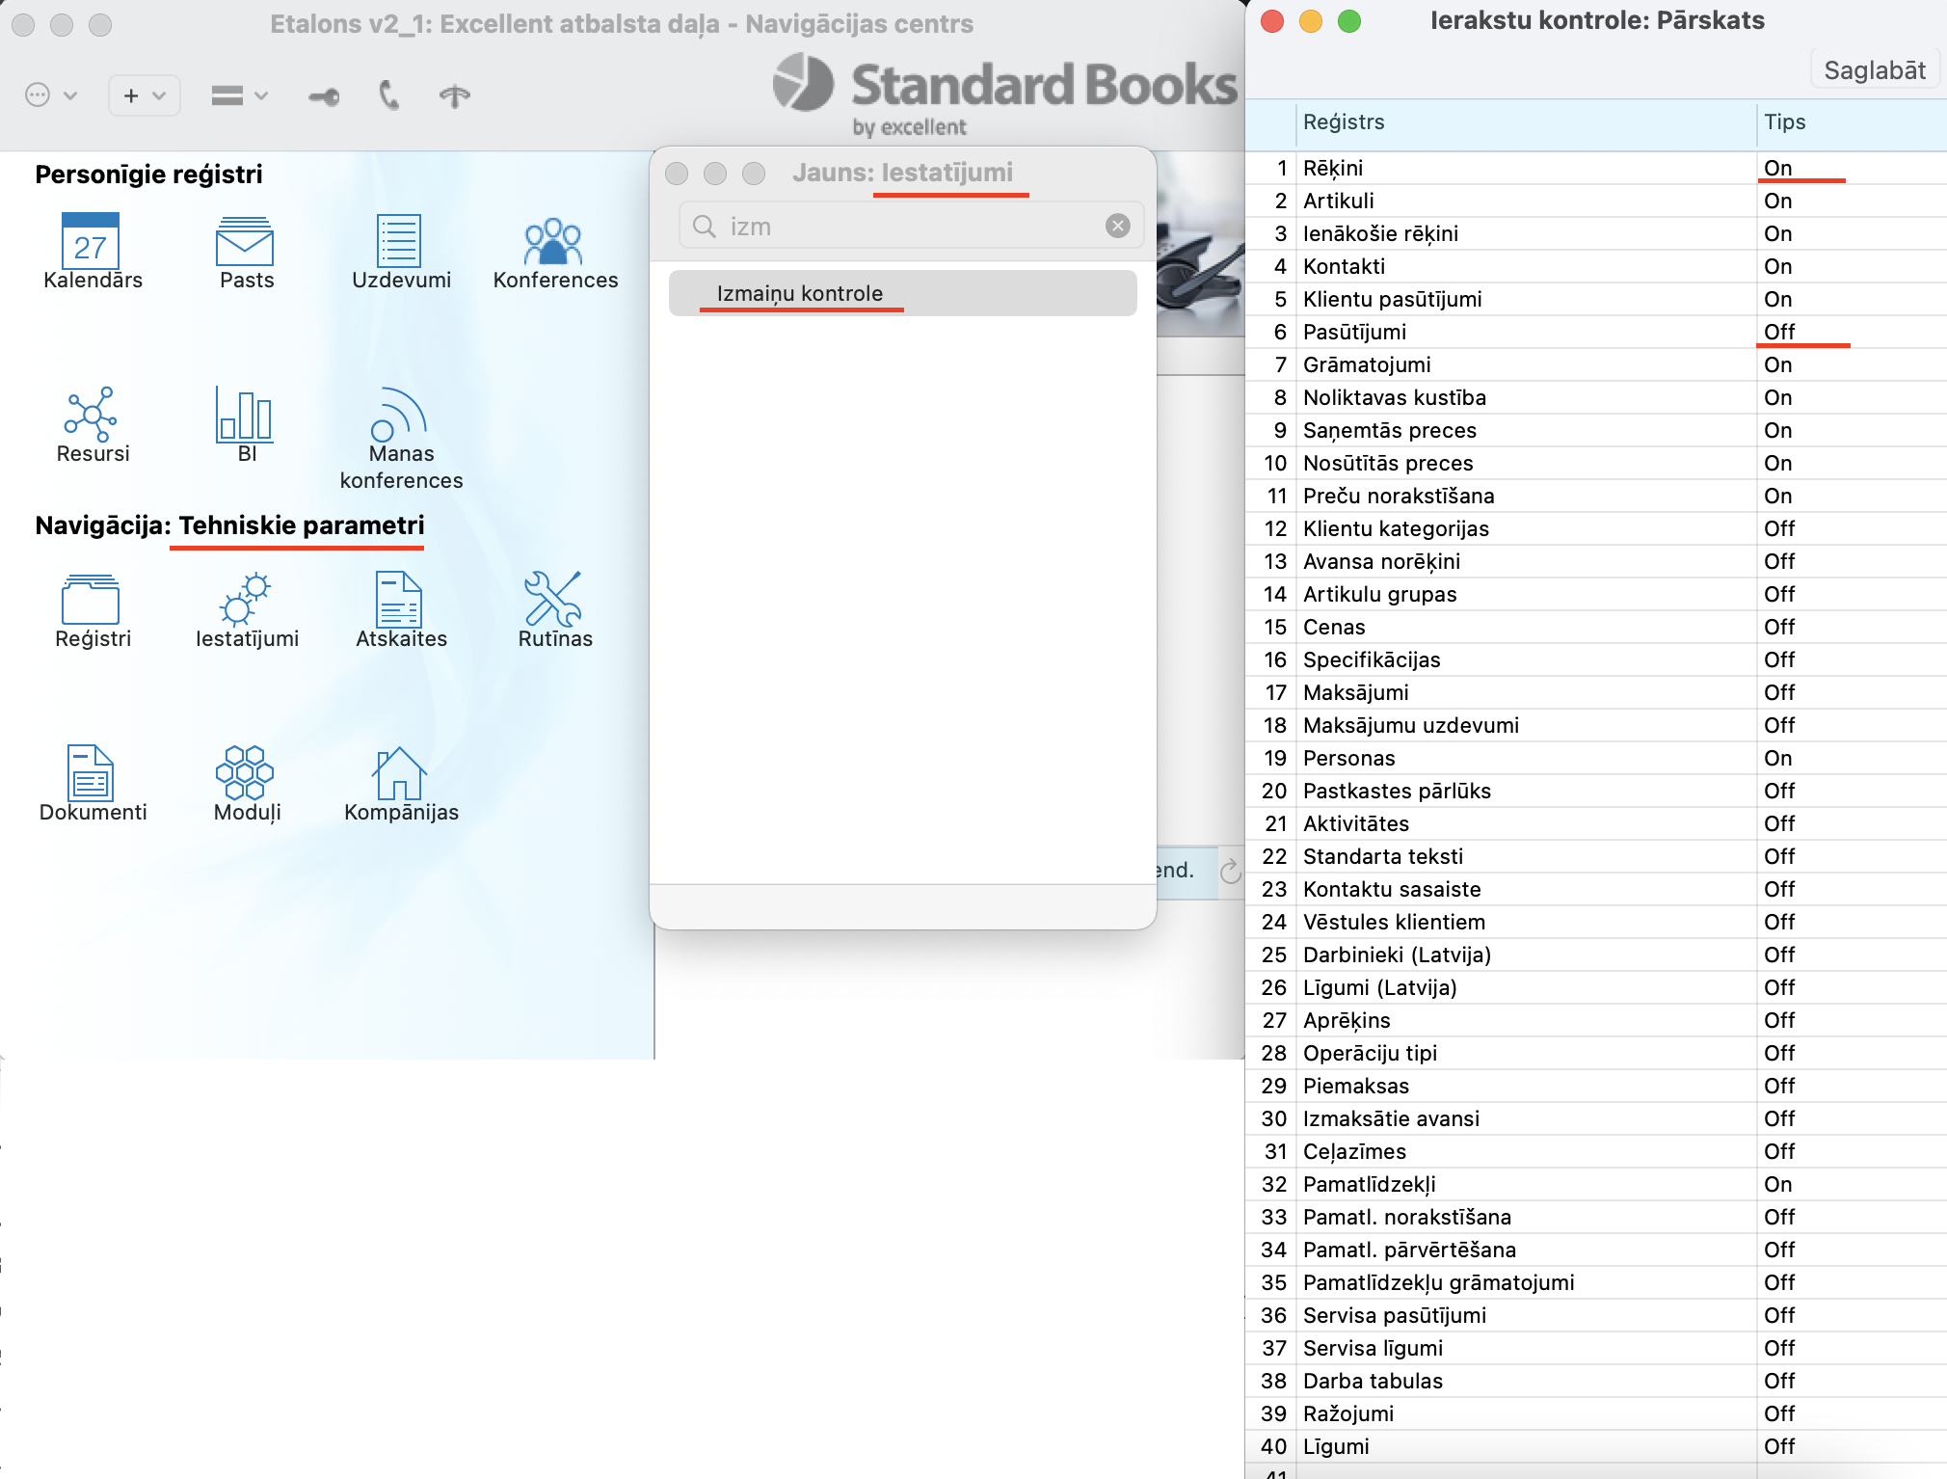Clear the izm search text
This screenshot has height=1479, width=1947.
(1117, 226)
